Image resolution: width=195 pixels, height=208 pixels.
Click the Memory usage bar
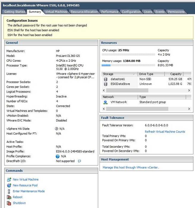[128, 65]
